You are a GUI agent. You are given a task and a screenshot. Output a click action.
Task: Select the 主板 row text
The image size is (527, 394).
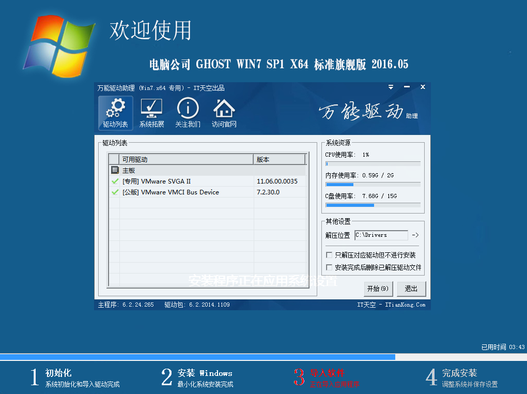pos(129,171)
